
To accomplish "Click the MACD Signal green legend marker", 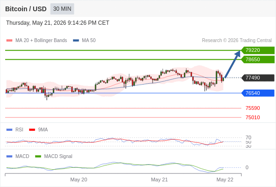I will click(38, 157).
